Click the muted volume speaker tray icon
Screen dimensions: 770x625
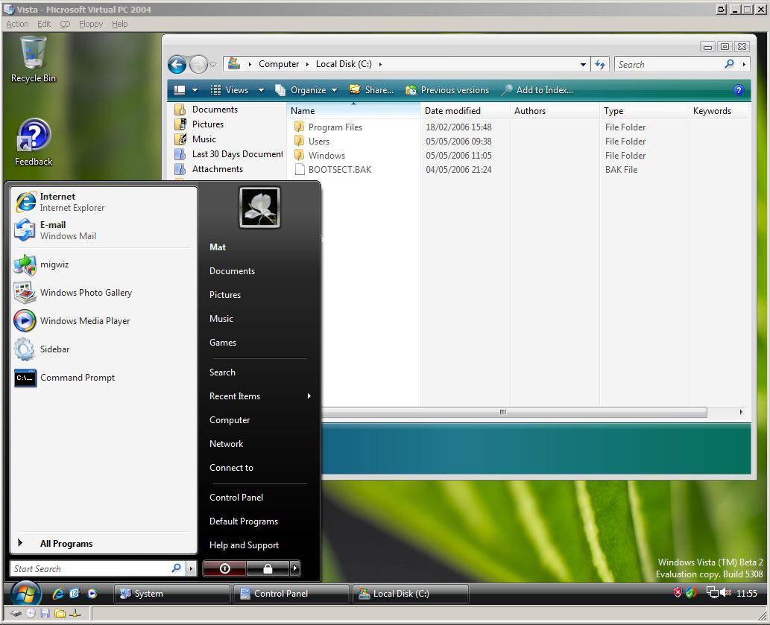tap(725, 593)
